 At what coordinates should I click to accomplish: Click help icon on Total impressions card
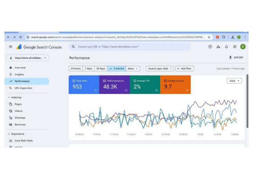coord(126,90)
